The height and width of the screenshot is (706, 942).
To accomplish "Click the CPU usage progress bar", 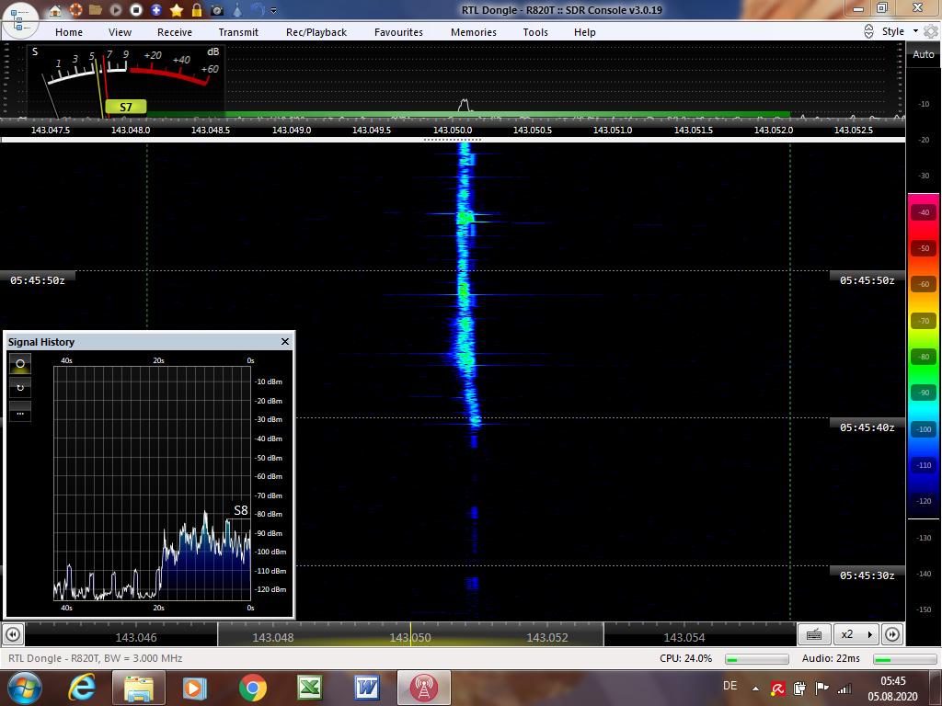I will [x=757, y=659].
